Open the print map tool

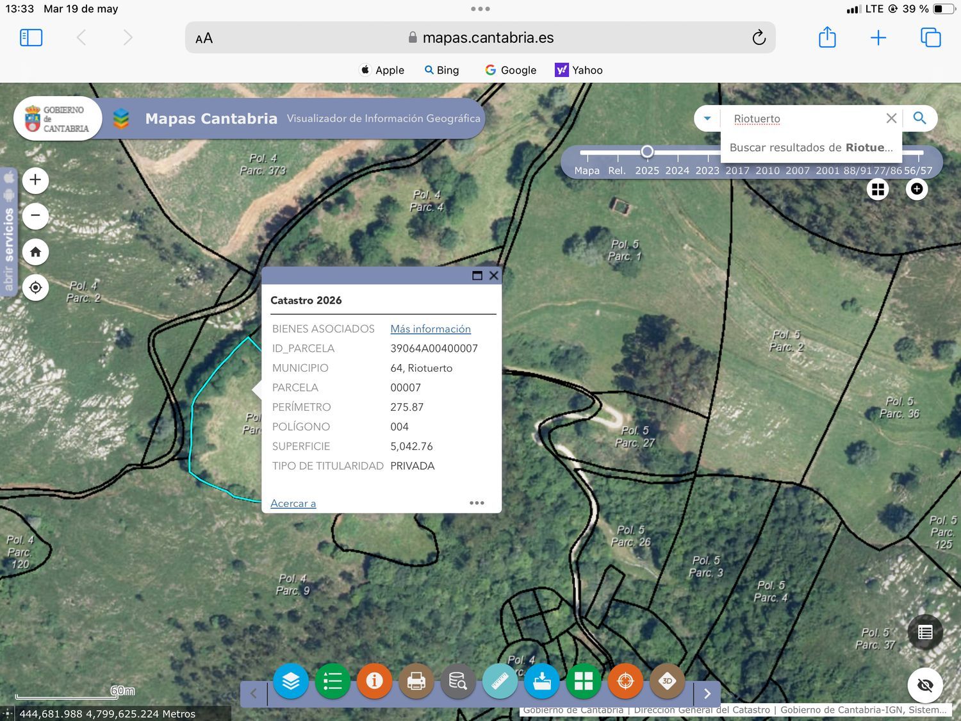tap(416, 681)
